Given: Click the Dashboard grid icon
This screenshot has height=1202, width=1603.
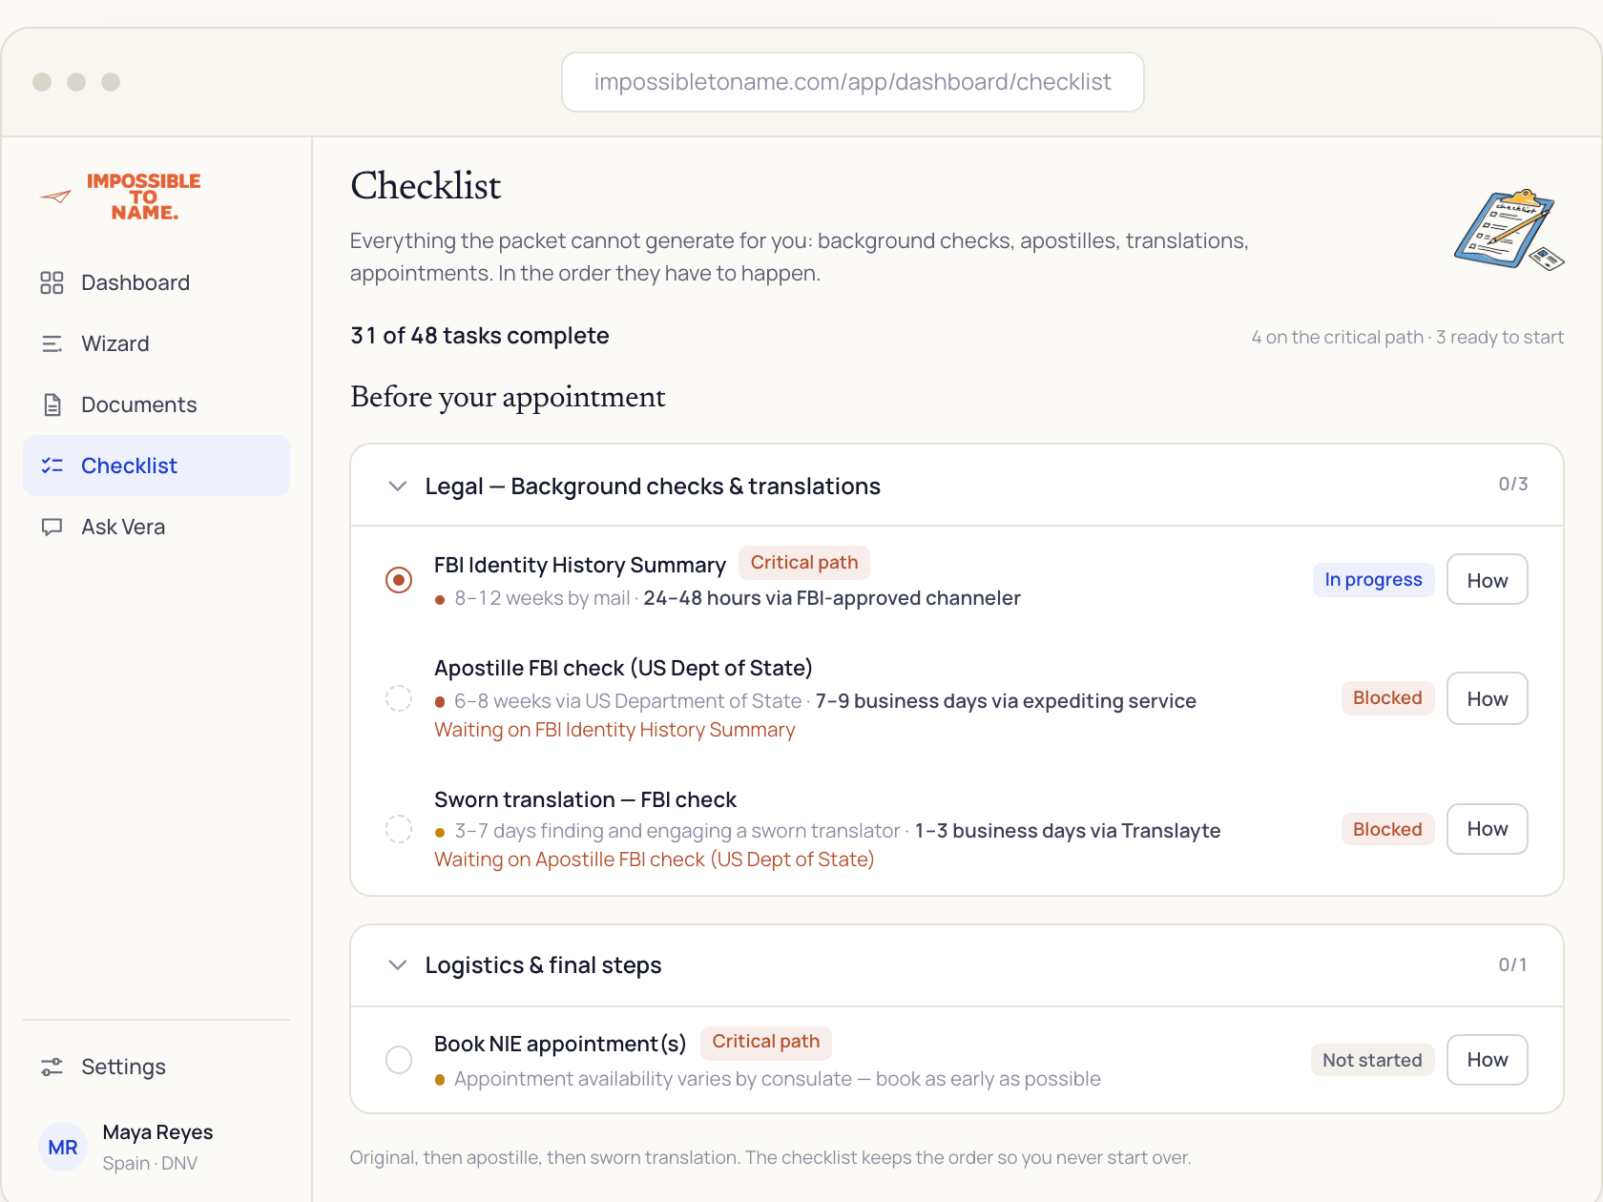Looking at the screenshot, I should 52,282.
